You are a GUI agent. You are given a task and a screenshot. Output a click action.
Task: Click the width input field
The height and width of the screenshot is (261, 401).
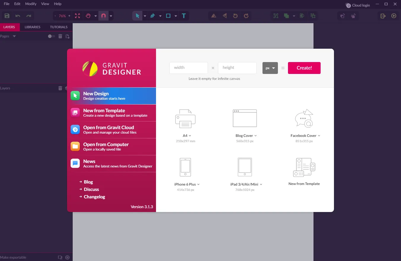coord(189,68)
